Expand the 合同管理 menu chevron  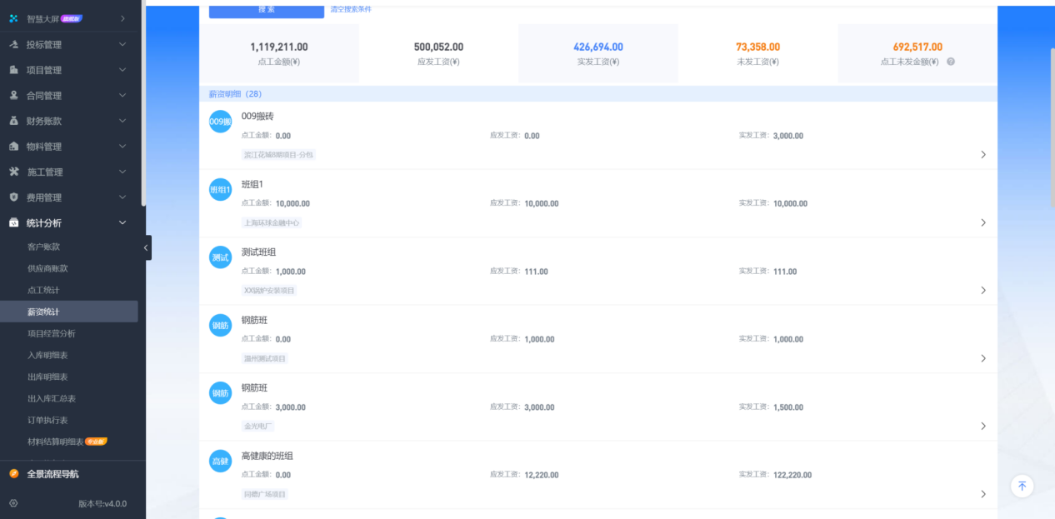pos(122,96)
